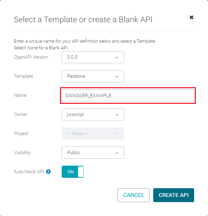The width and height of the screenshot is (208, 216).
Task: Click the OpenAPI Version label
Action: pyautogui.click(x=31, y=57)
